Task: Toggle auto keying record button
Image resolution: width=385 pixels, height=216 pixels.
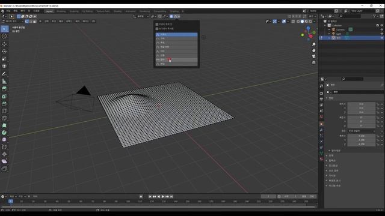Action: tap(141, 196)
